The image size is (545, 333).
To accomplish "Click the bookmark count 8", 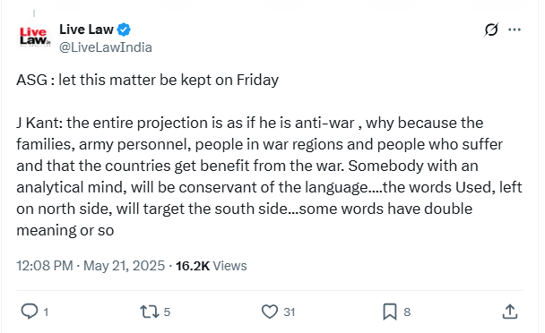I will pyautogui.click(x=407, y=312).
